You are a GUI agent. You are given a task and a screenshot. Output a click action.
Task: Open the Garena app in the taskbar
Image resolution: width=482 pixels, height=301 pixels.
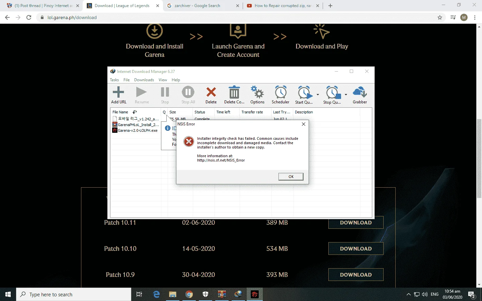tap(254, 294)
